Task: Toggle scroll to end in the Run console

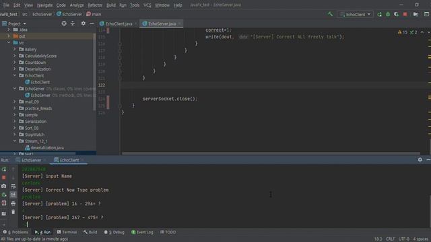Action: 13,195
